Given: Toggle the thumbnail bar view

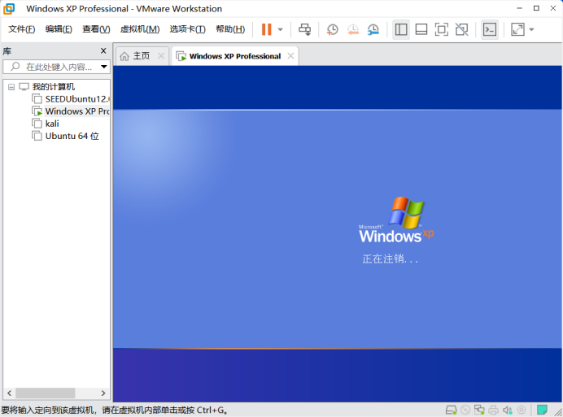Looking at the screenshot, I should coord(421,29).
